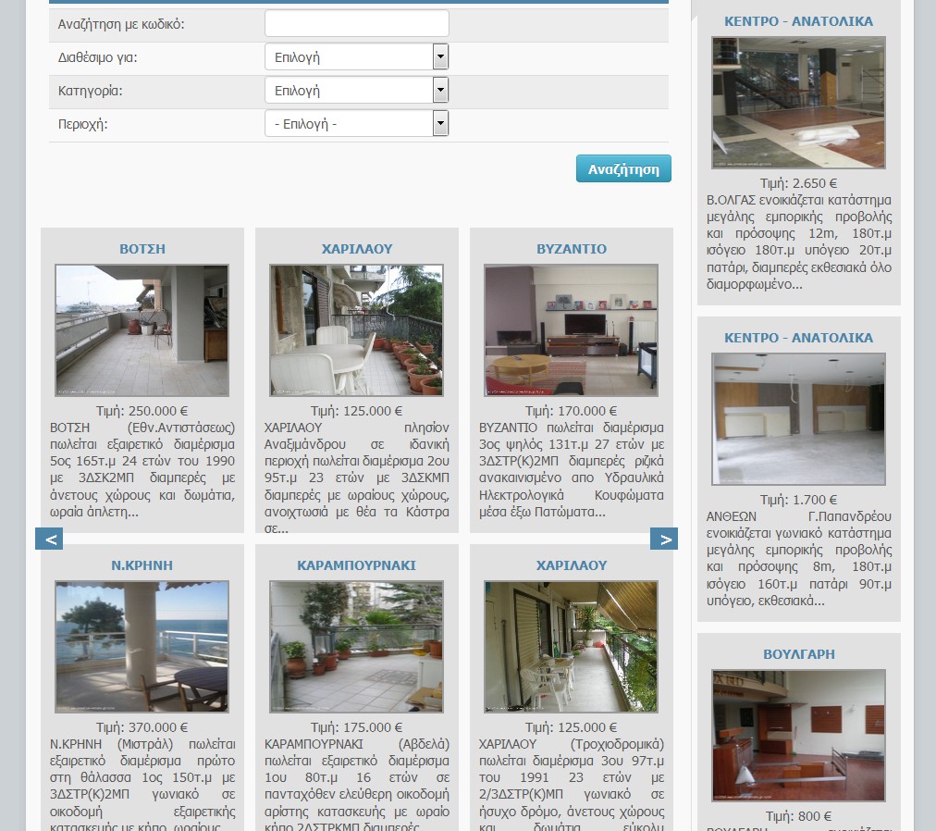Viewport: 936px width, 831px height.
Task: Click the 'Αναζήτηση με κωδικό:' label
Action: click(121, 24)
